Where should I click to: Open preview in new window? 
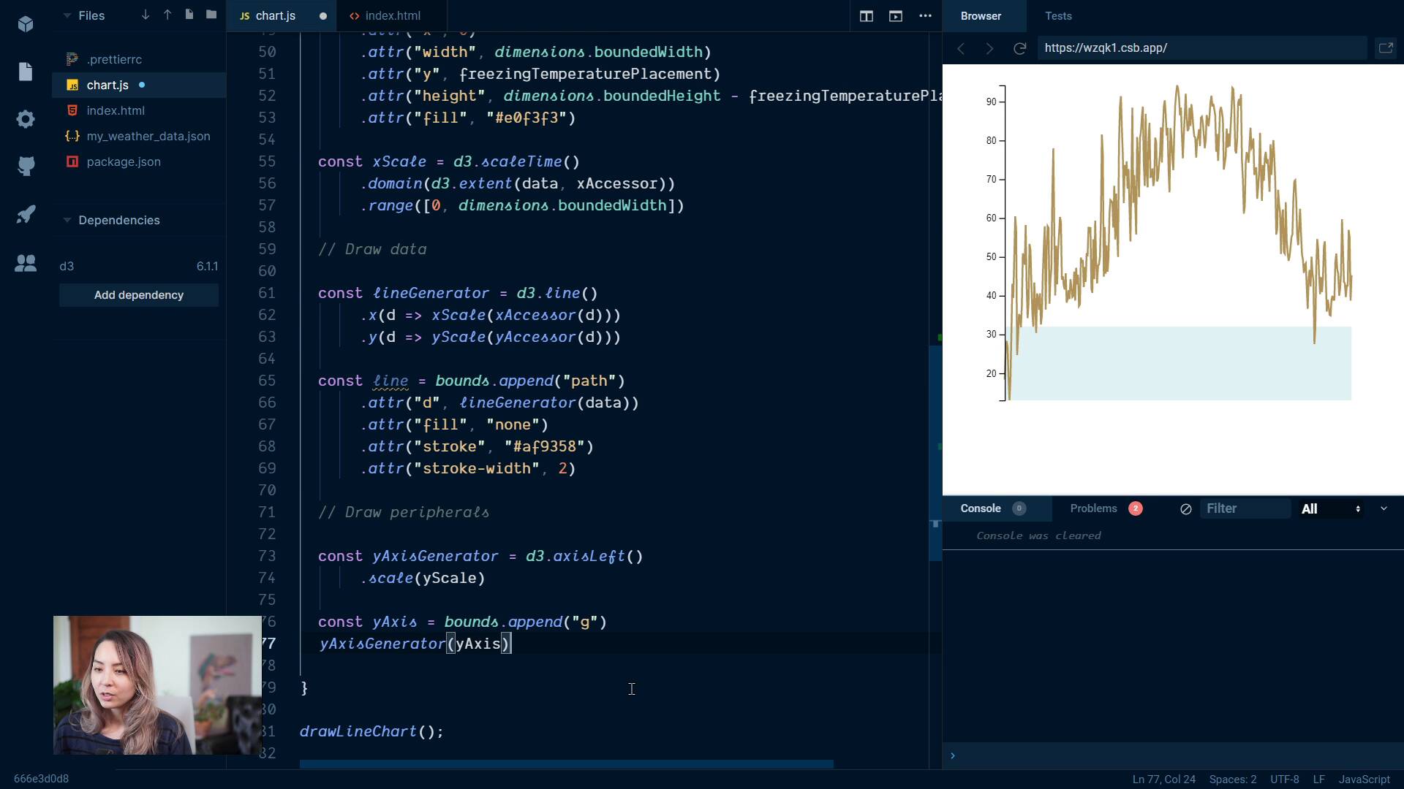click(1385, 48)
